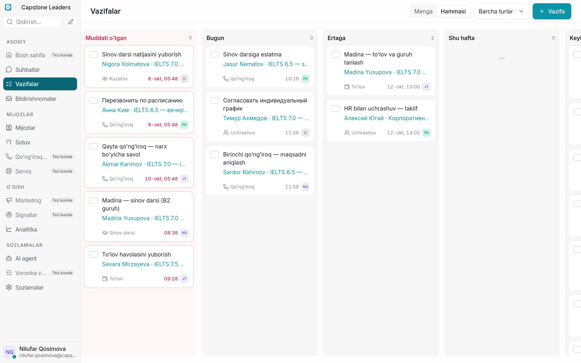Open Jasur Nematov client link
The image size is (581, 363).
coord(243,64)
